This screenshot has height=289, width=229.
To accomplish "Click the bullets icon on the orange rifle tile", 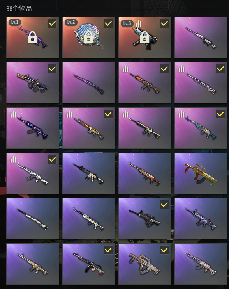I will [125, 69].
